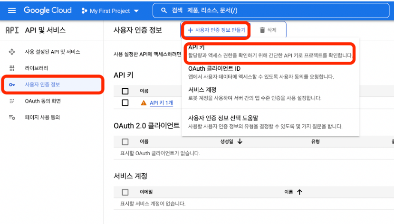This screenshot has width=394, height=224.
Task: Click the warning icon beside API 키 1개
Action: pos(144,103)
